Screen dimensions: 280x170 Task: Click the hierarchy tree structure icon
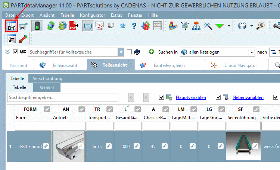pyautogui.click(x=196, y=26)
